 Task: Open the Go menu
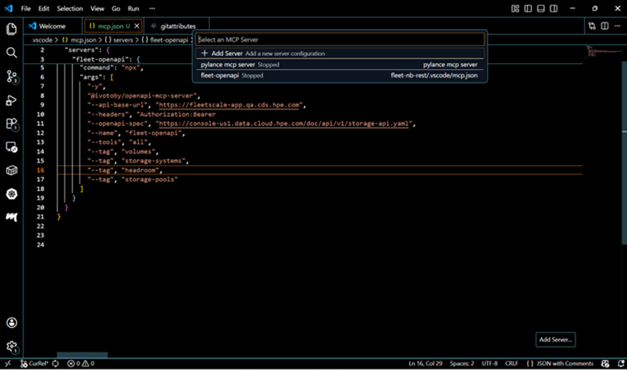tap(116, 8)
